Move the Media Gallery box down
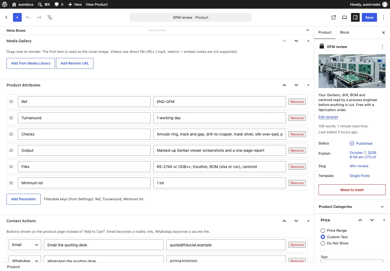Image resolution: width=390 pixels, height=271 pixels. point(296,41)
